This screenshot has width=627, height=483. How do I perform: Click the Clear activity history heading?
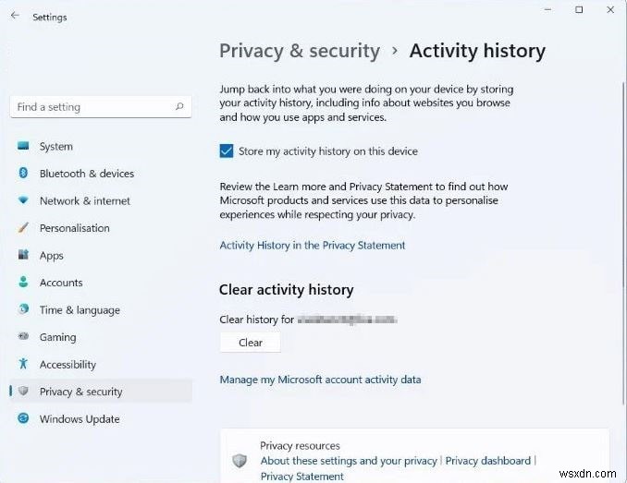[287, 290]
